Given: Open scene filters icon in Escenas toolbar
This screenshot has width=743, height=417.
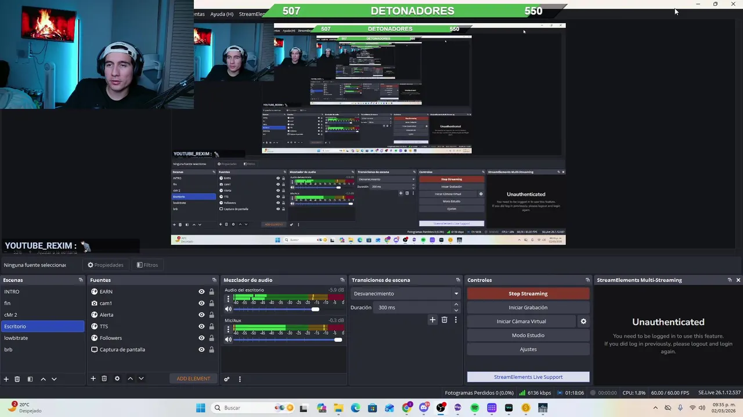Looking at the screenshot, I should (30, 379).
